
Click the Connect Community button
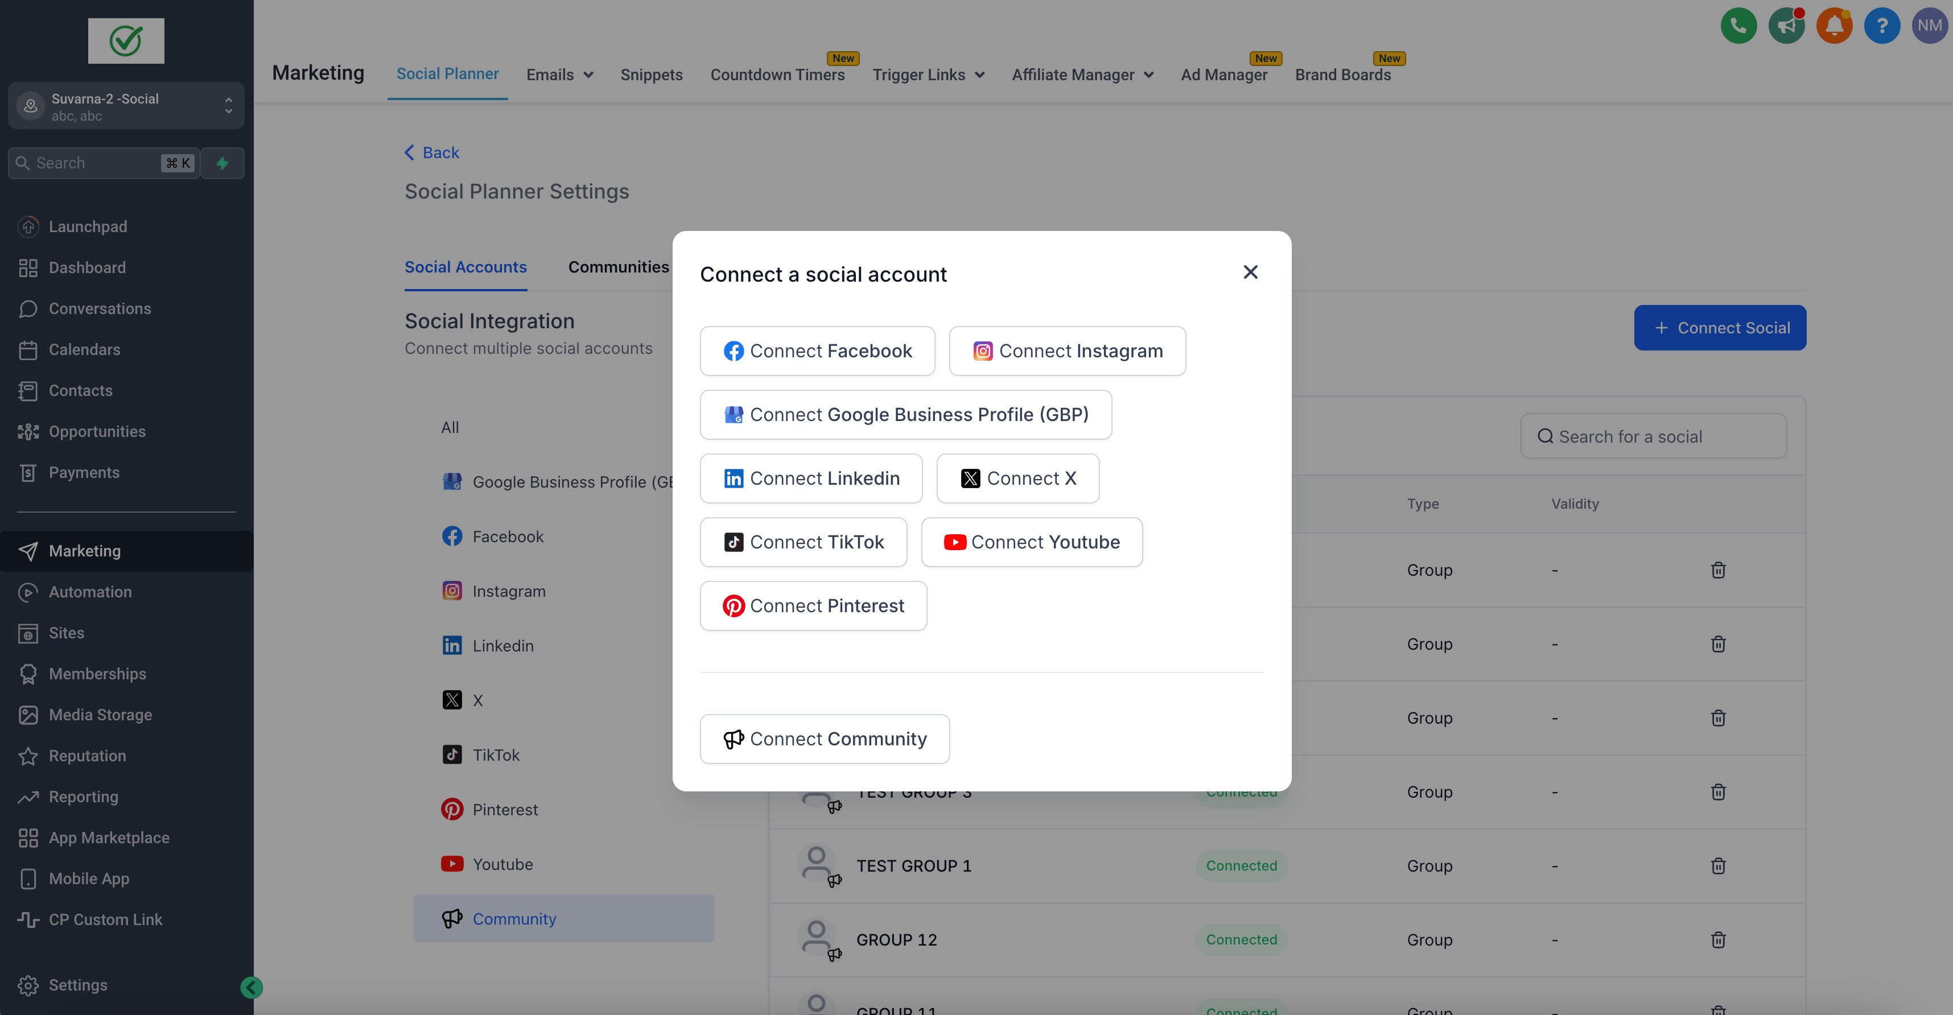tap(824, 739)
